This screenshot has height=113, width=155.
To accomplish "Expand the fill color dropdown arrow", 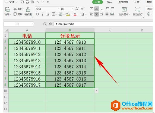I will pos(71,14).
